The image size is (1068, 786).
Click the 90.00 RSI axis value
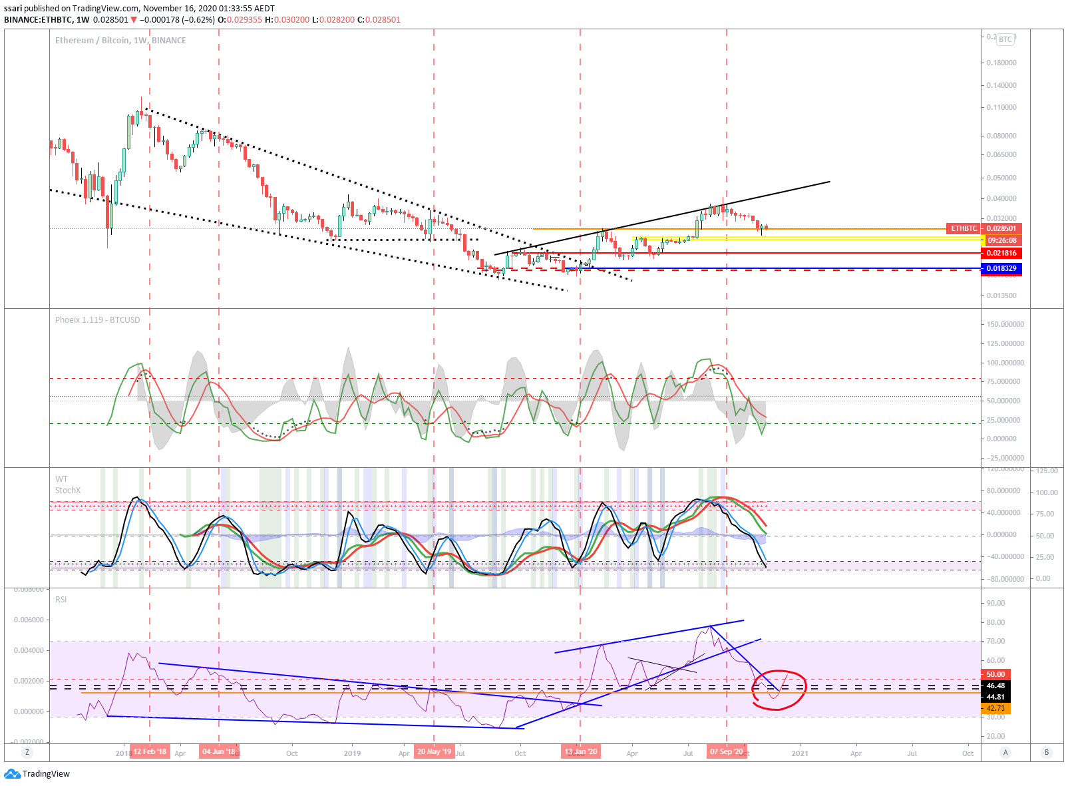pos(996,603)
